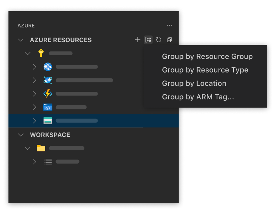Expand the lightning bolt Functions row
Screen dimensions: 275x211
click(35, 94)
